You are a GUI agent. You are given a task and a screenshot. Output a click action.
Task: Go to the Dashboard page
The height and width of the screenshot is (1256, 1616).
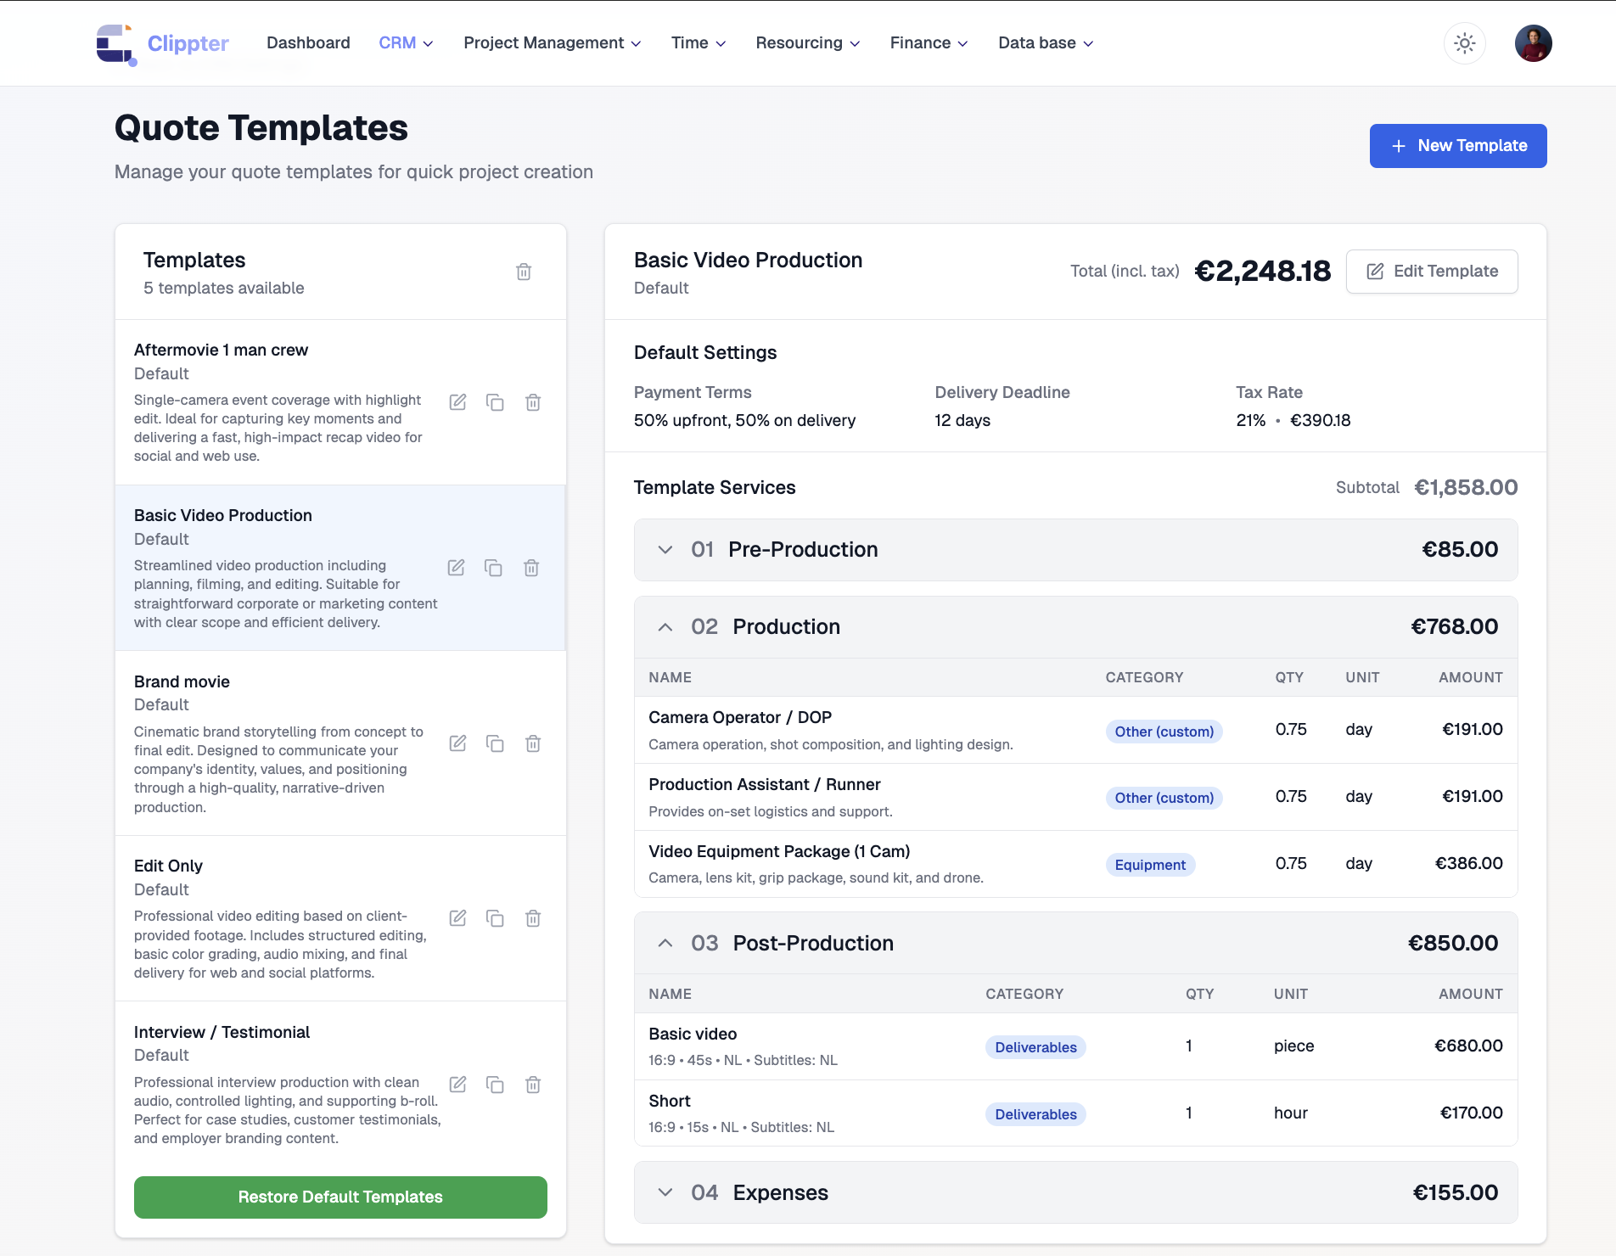[x=308, y=43]
